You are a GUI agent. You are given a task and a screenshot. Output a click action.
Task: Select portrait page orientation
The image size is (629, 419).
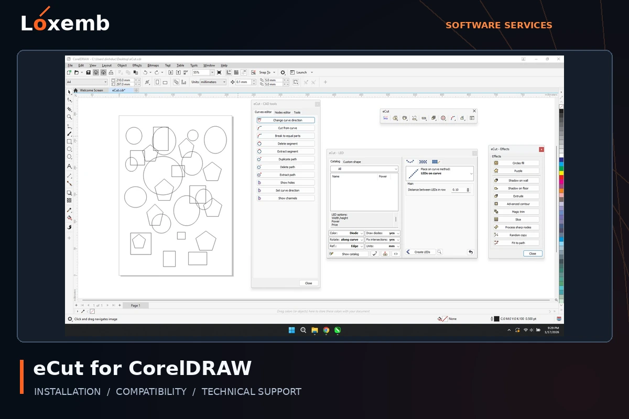coord(157,82)
